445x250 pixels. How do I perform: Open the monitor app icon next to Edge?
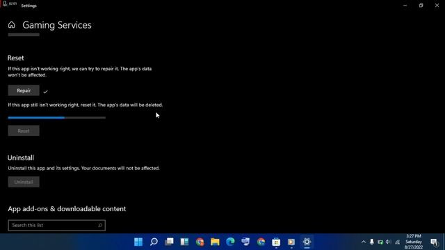[245, 242]
